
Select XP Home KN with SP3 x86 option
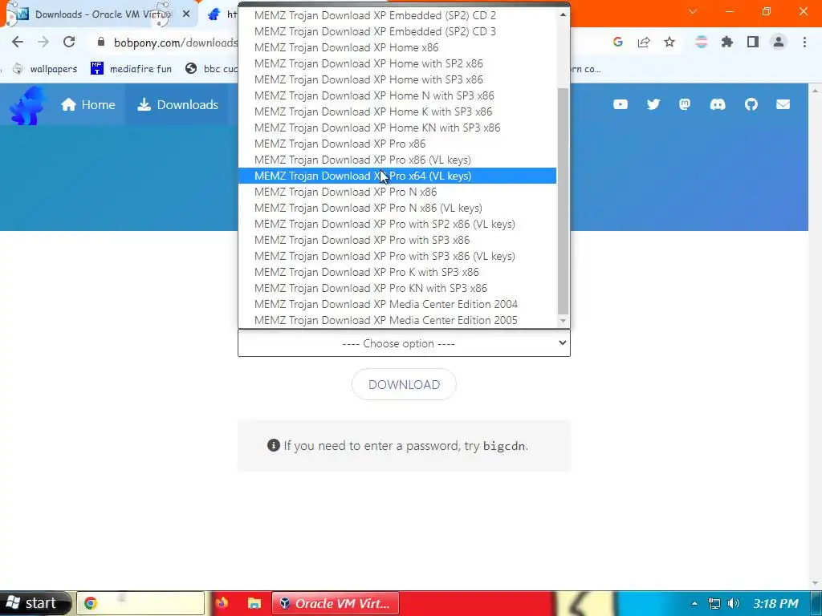click(x=397, y=128)
